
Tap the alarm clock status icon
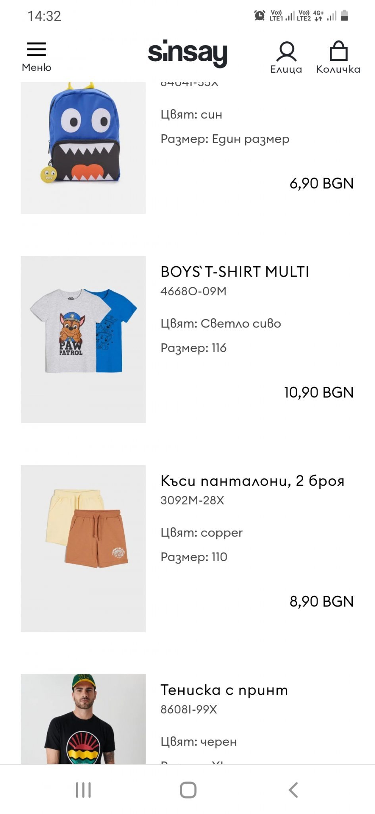click(x=260, y=16)
